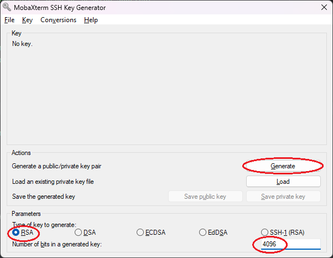Click 'Type of key to generate:' label
This screenshot has width=333, height=258.
pos(44,225)
